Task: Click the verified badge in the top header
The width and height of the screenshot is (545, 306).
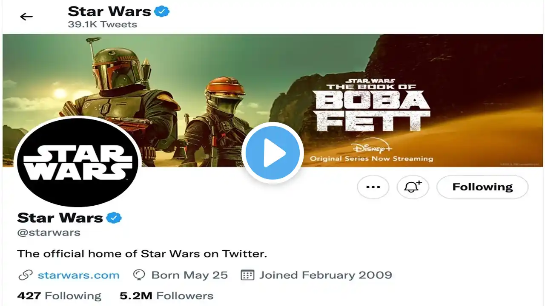Action: click(x=162, y=11)
